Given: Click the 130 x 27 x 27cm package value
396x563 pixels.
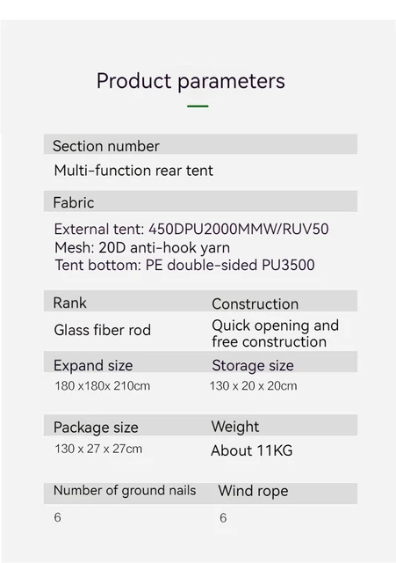Looking at the screenshot, I should pyautogui.click(x=98, y=449).
